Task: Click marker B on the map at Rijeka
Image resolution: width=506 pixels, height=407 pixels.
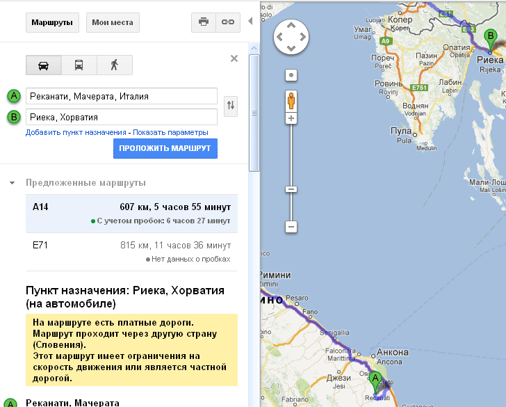Action: [x=491, y=40]
